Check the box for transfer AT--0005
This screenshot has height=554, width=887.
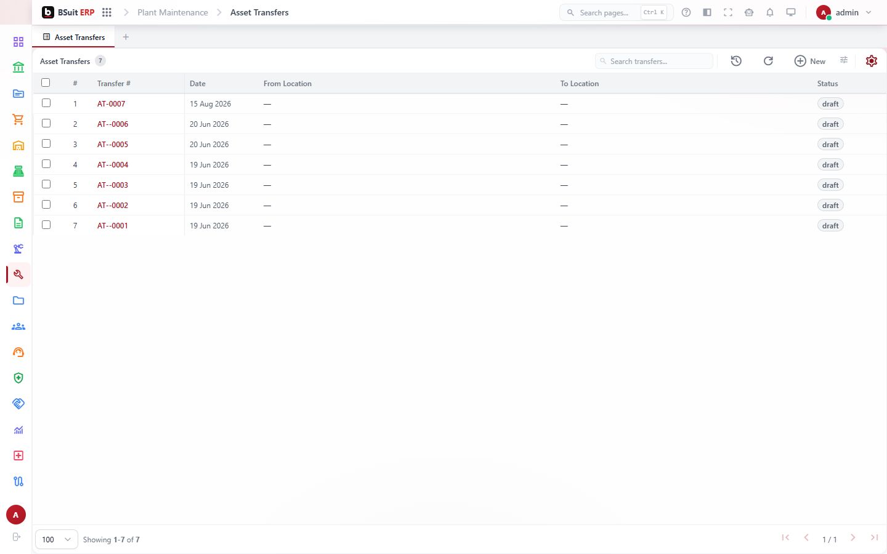(46, 143)
